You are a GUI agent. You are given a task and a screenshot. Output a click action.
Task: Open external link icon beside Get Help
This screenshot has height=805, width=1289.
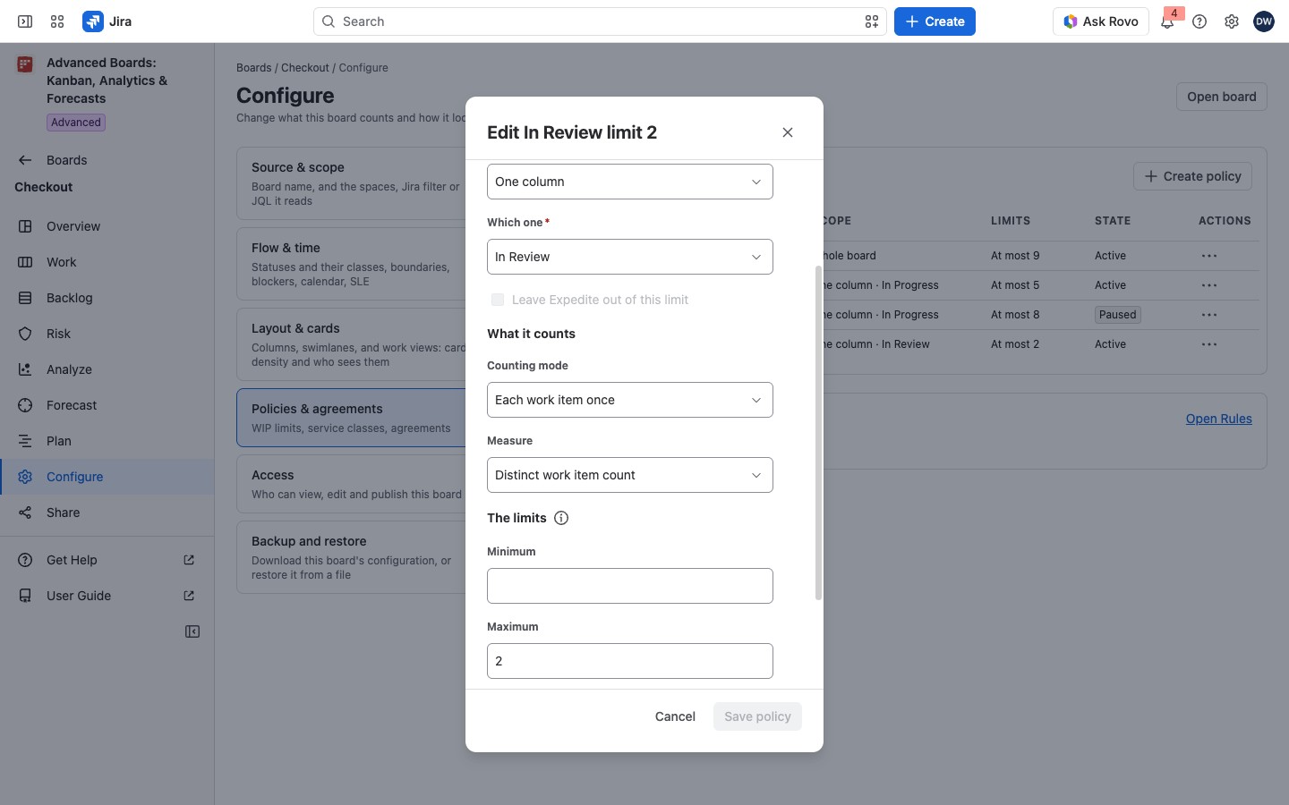click(x=189, y=560)
